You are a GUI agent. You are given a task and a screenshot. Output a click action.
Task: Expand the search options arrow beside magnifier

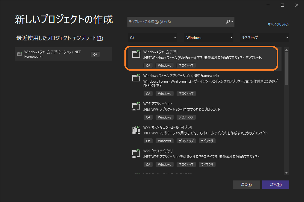[232, 22]
